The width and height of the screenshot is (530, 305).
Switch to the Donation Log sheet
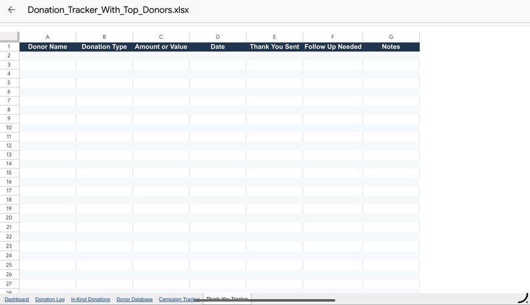click(x=49, y=299)
